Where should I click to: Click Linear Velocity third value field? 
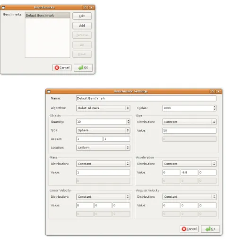(x=122, y=205)
